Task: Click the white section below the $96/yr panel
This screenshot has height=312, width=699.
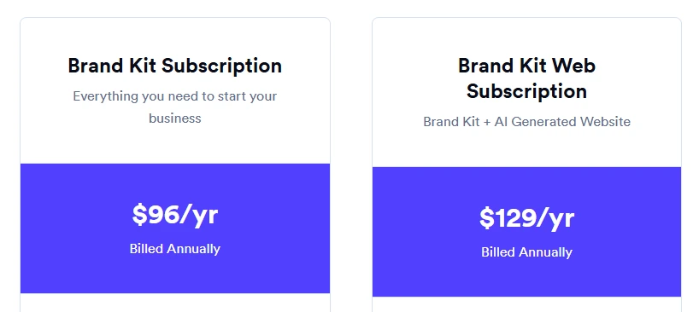Action: tap(174, 303)
